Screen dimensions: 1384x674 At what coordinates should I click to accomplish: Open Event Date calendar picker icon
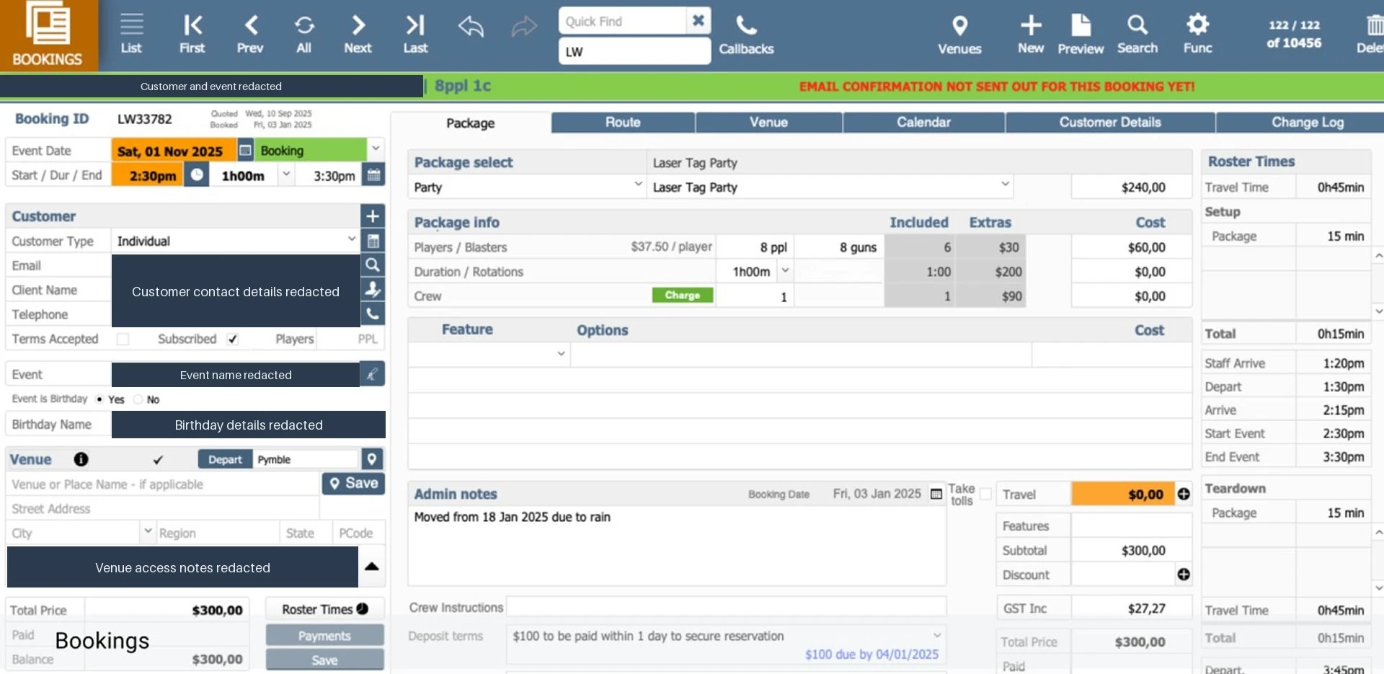tap(245, 151)
